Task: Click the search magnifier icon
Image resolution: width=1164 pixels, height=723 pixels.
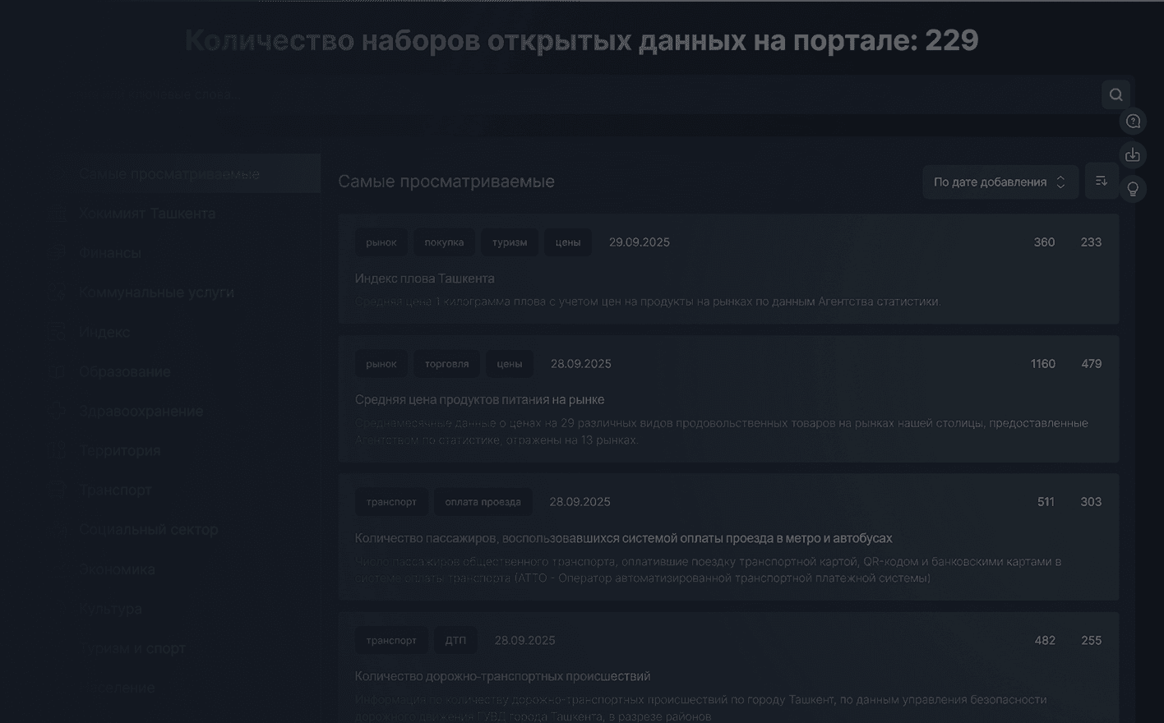Action: (1115, 94)
